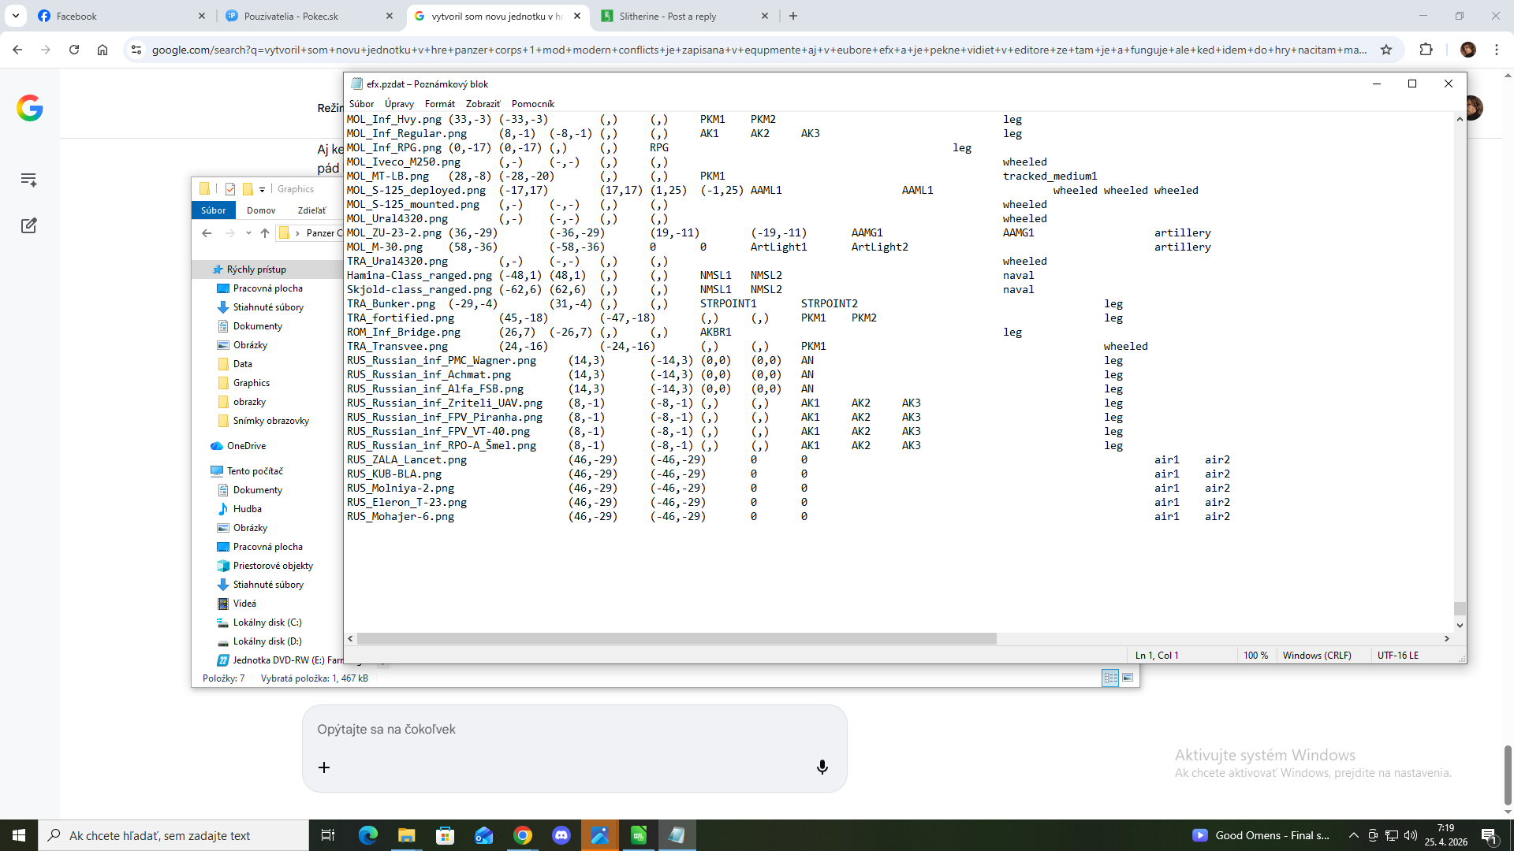Click Explorer's Domov ribbon tab

coord(261,210)
